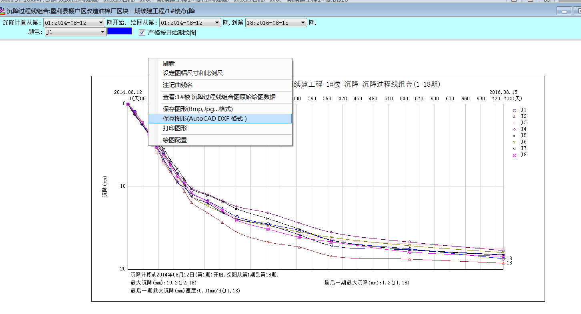
Task: Expand the 绘图从第 start period dropdown
Action: coord(217,23)
